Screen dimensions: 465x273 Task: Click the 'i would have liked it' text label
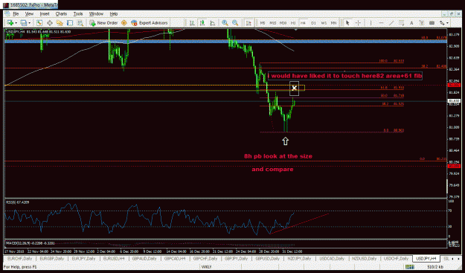tap(345, 76)
